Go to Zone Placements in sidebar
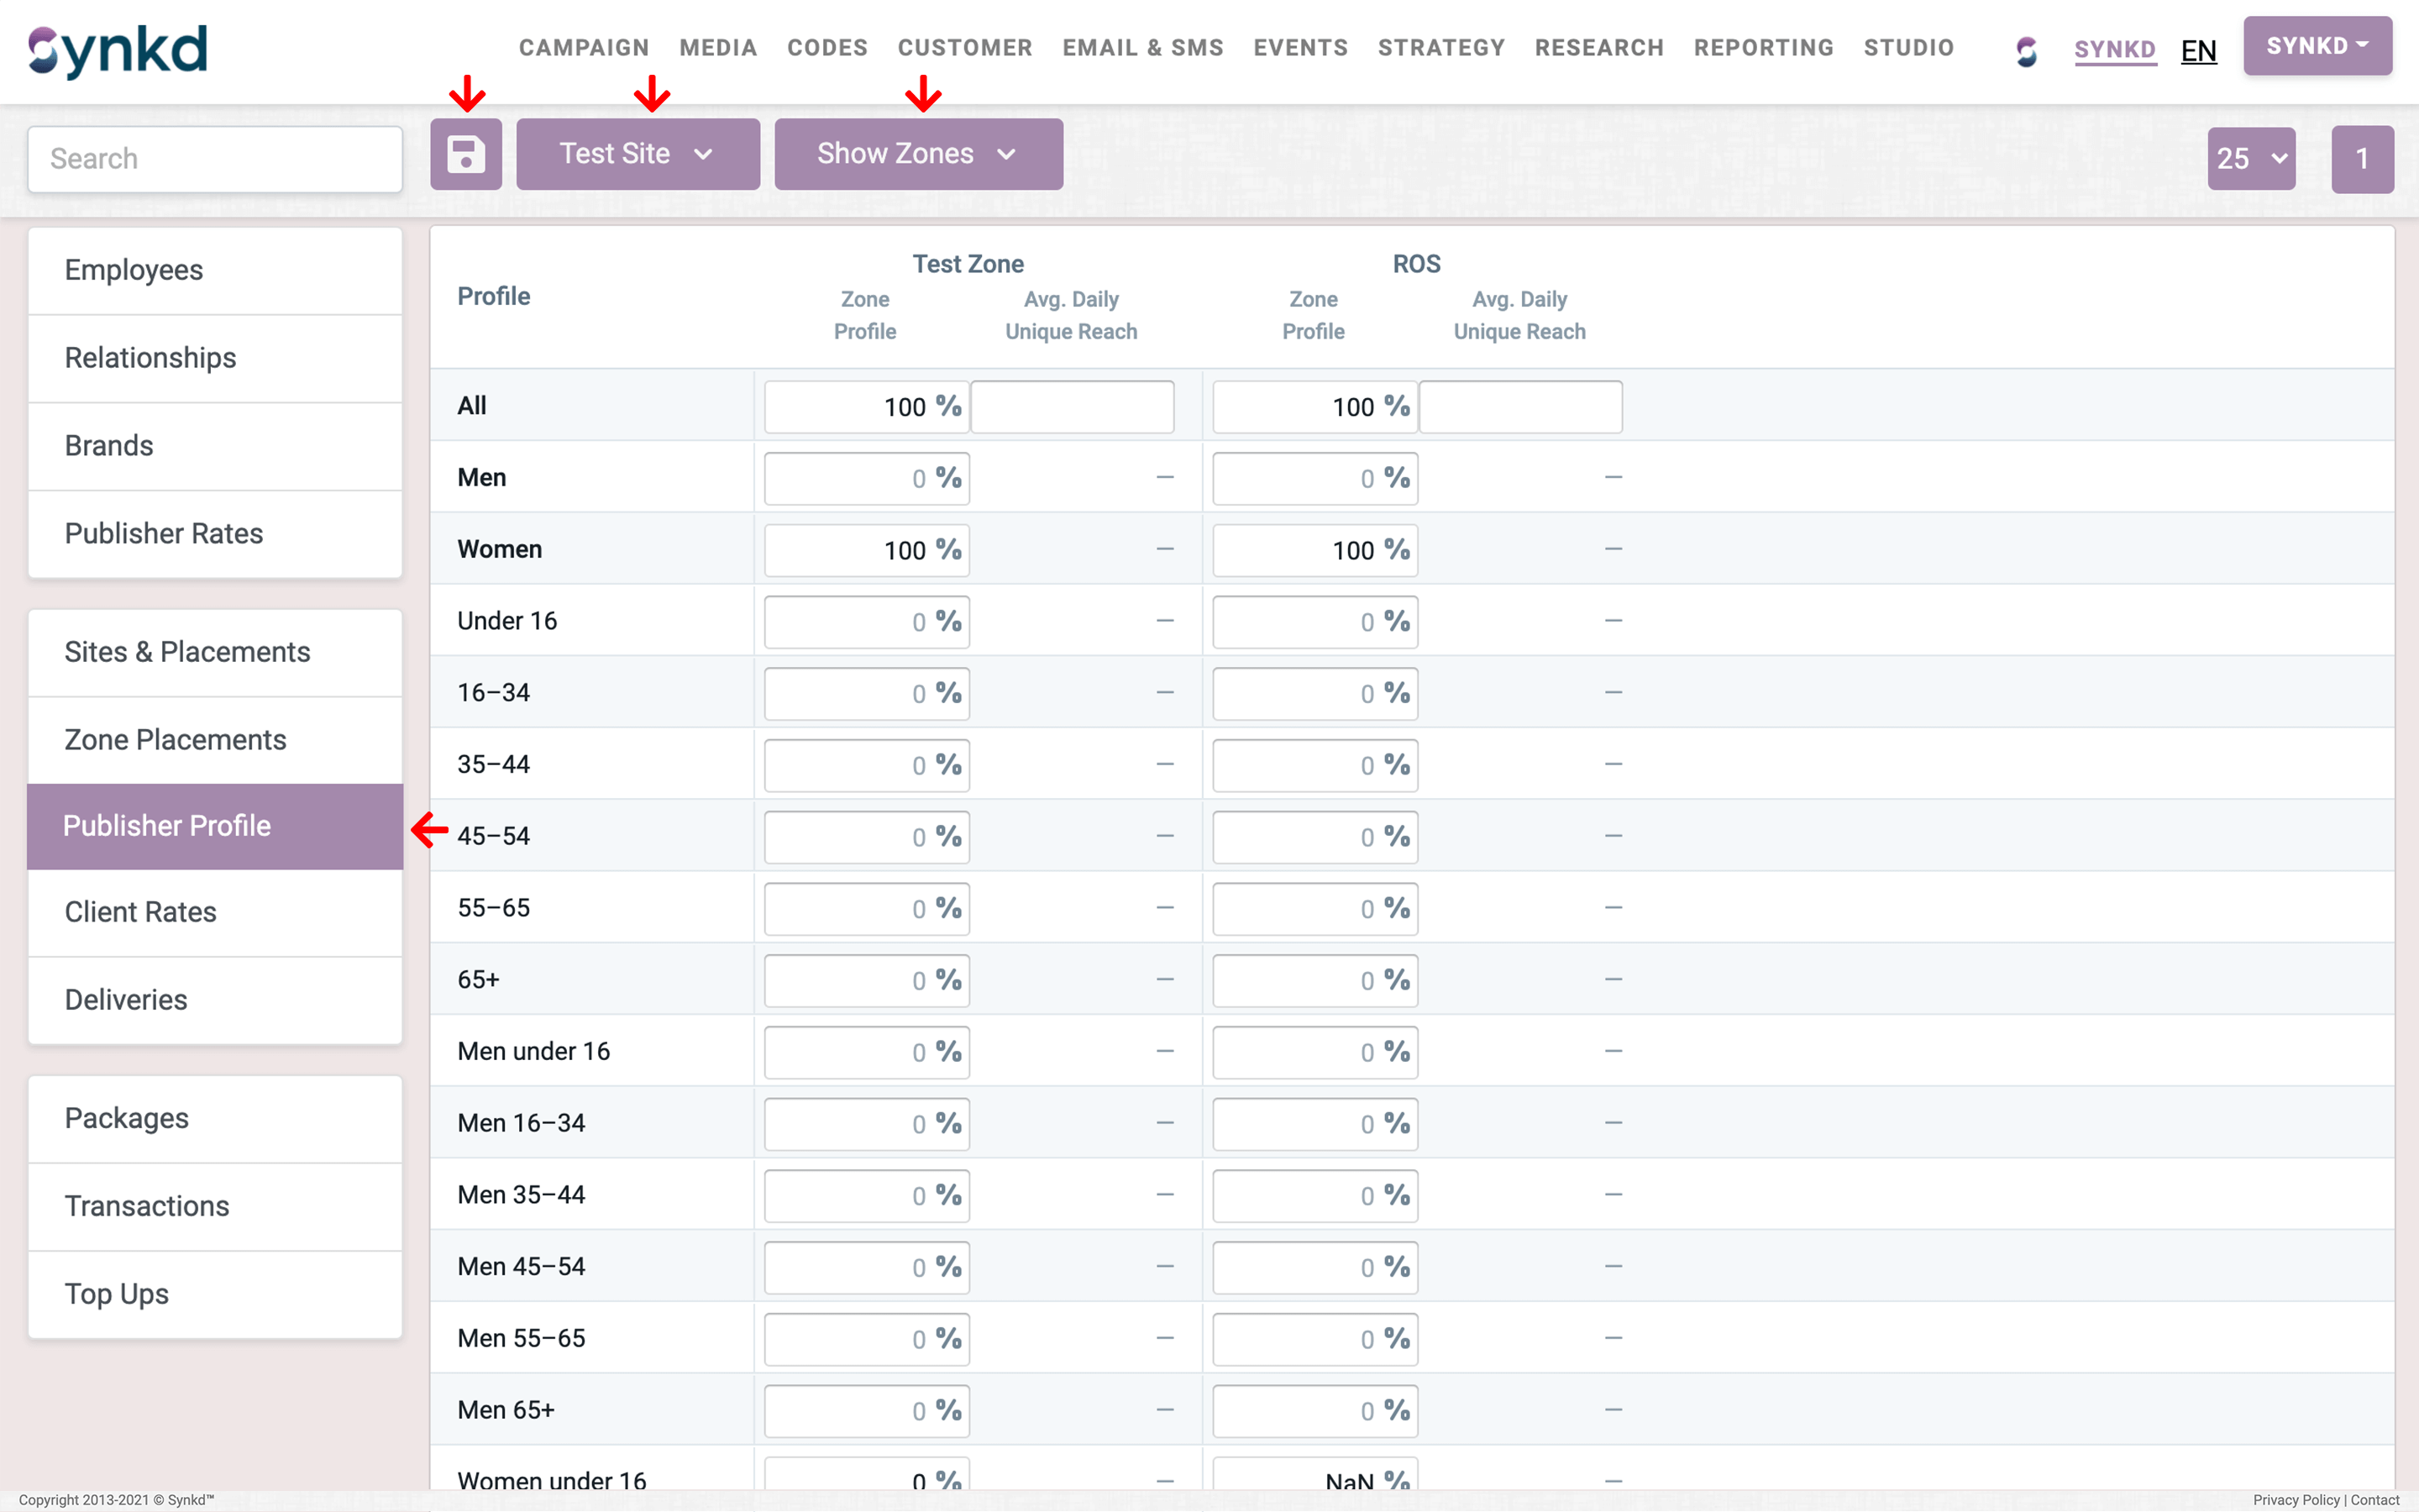The image size is (2419, 1512). click(175, 739)
